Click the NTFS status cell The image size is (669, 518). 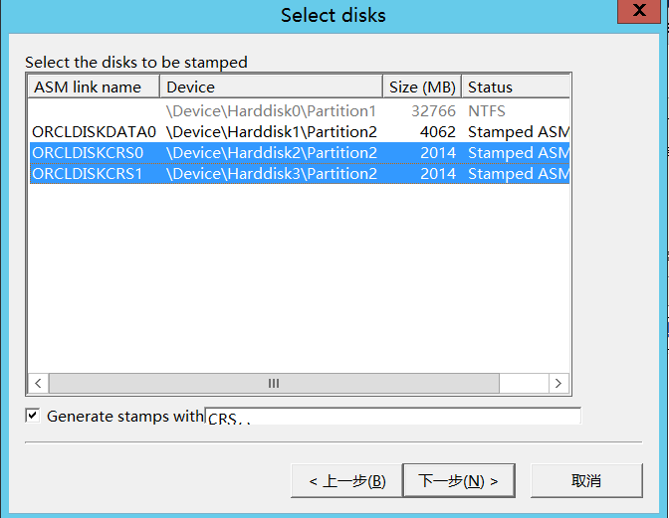pos(487,111)
